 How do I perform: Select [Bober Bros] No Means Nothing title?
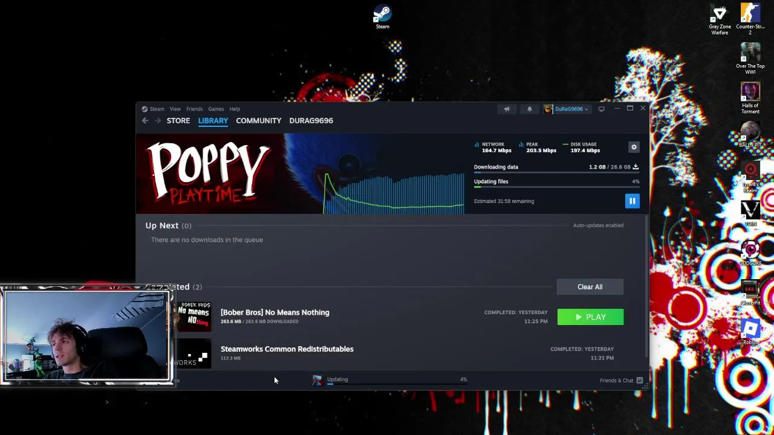(275, 312)
